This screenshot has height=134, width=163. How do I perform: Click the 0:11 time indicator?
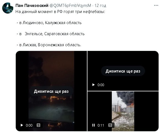point(101,125)
